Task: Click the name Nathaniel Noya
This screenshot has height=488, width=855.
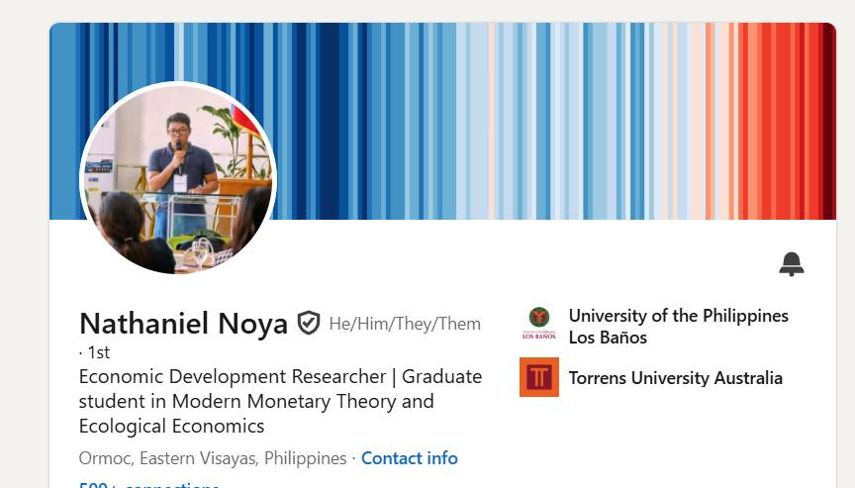Action: 183,324
